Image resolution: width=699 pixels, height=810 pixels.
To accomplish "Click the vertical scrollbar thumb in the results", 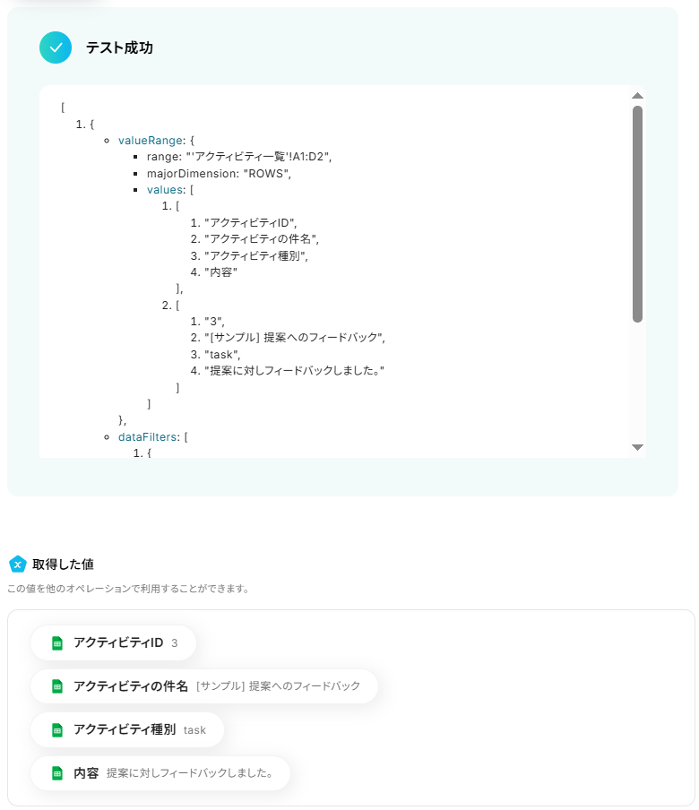I will tap(637, 214).
